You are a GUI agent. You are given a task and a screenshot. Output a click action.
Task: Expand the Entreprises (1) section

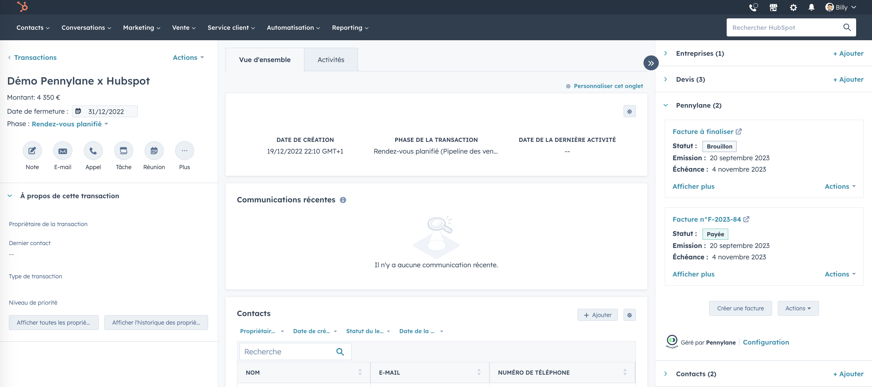coord(665,53)
